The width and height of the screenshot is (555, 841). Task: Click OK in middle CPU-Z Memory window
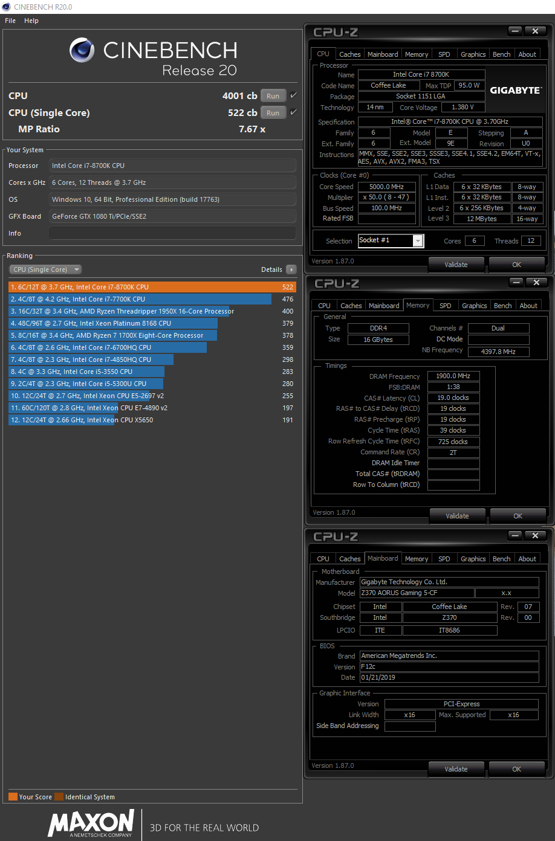click(x=518, y=516)
